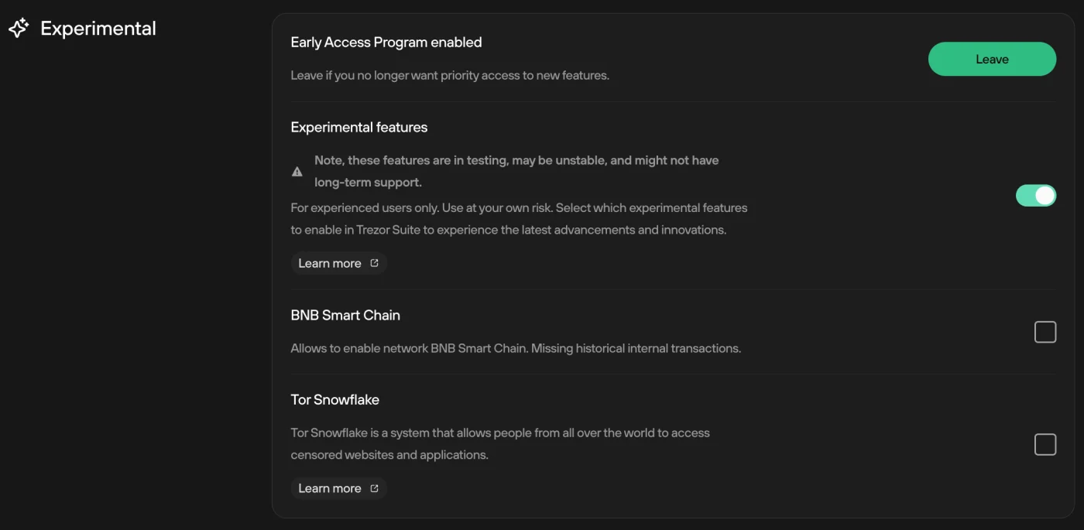1084x530 pixels.
Task: Click the experienced users only paragraph
Action: (x=519, y=219)
